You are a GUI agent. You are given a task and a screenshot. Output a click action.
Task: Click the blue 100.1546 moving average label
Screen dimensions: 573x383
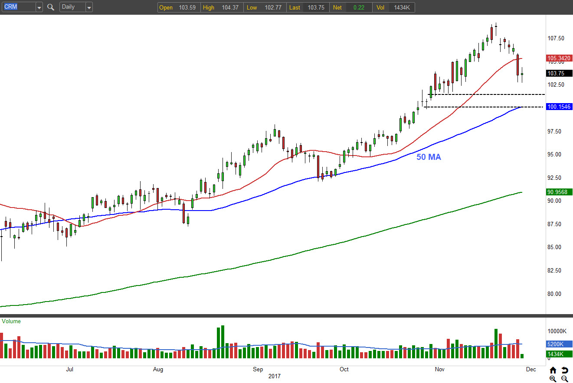(560, 107)
